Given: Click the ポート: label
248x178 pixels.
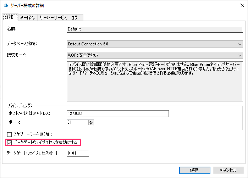Looking at the screenshot, I should pos(14,122).
